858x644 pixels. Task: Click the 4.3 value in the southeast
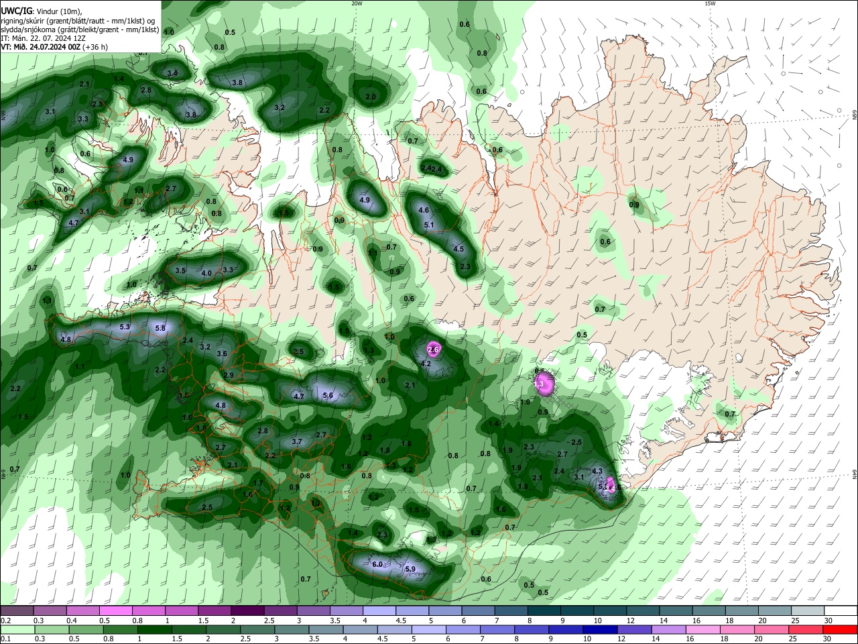(598, 471)
